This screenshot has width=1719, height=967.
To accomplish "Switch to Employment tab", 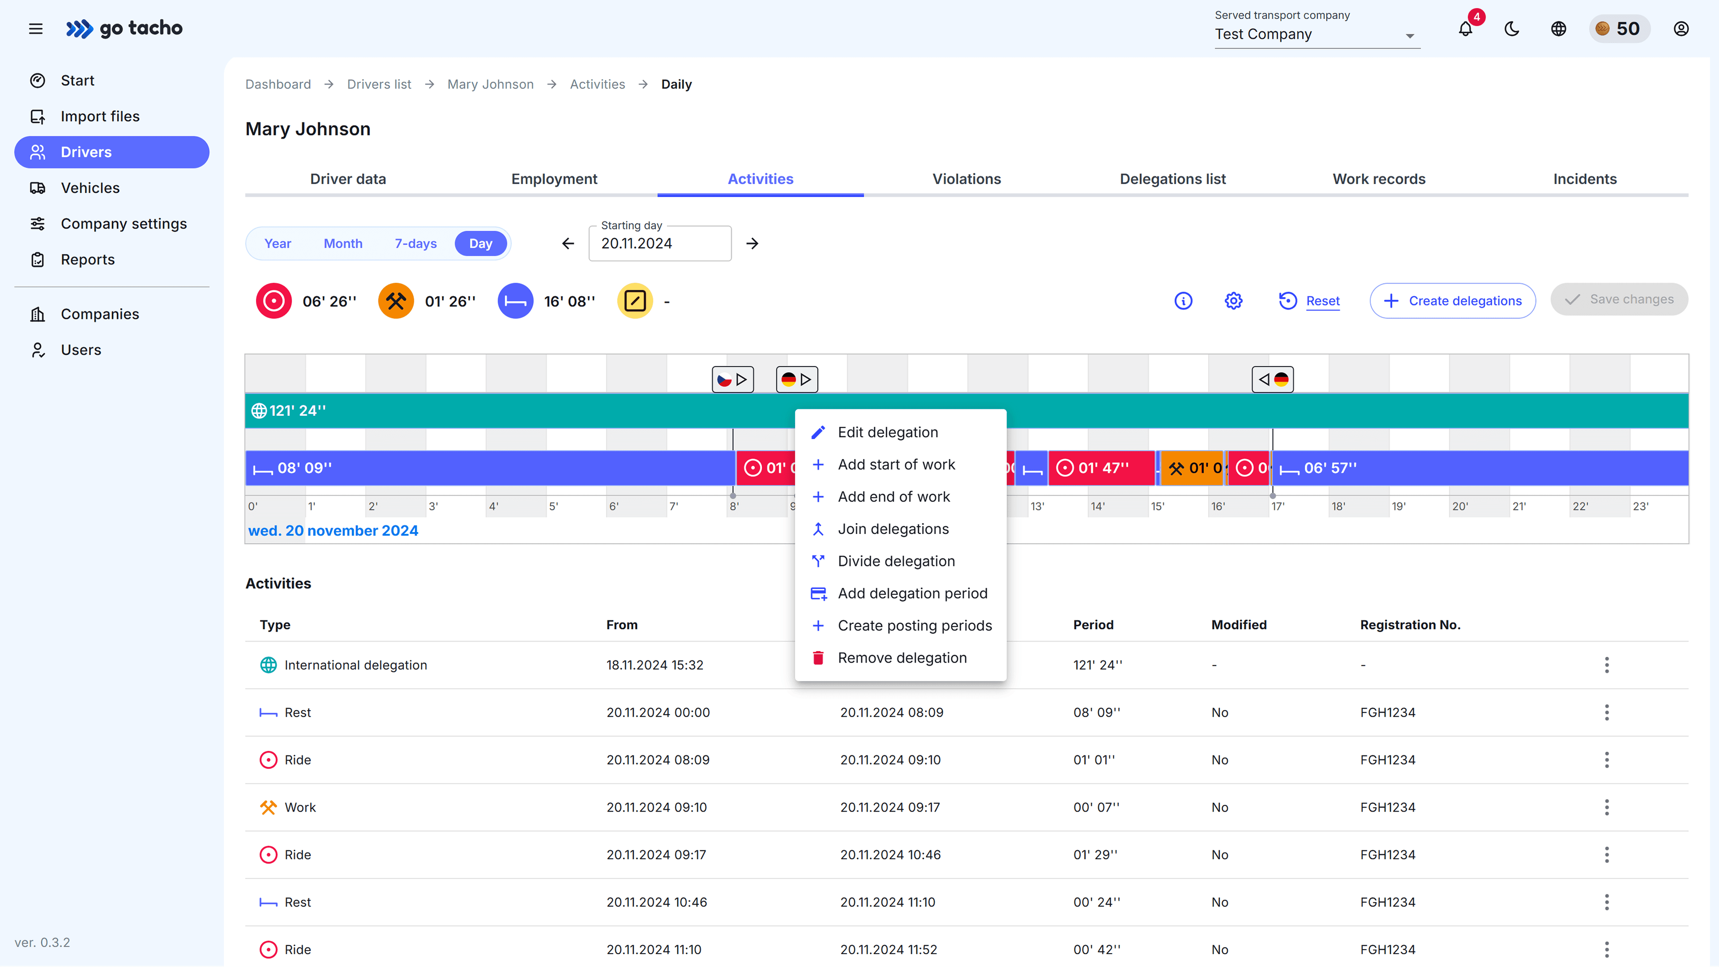I will tap(555, 179).
